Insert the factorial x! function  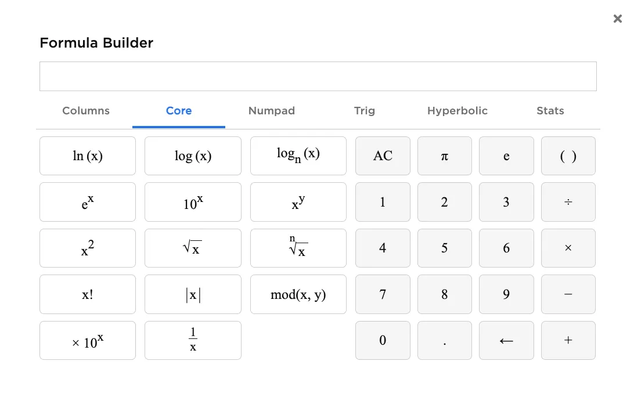(x=87, y=294)
